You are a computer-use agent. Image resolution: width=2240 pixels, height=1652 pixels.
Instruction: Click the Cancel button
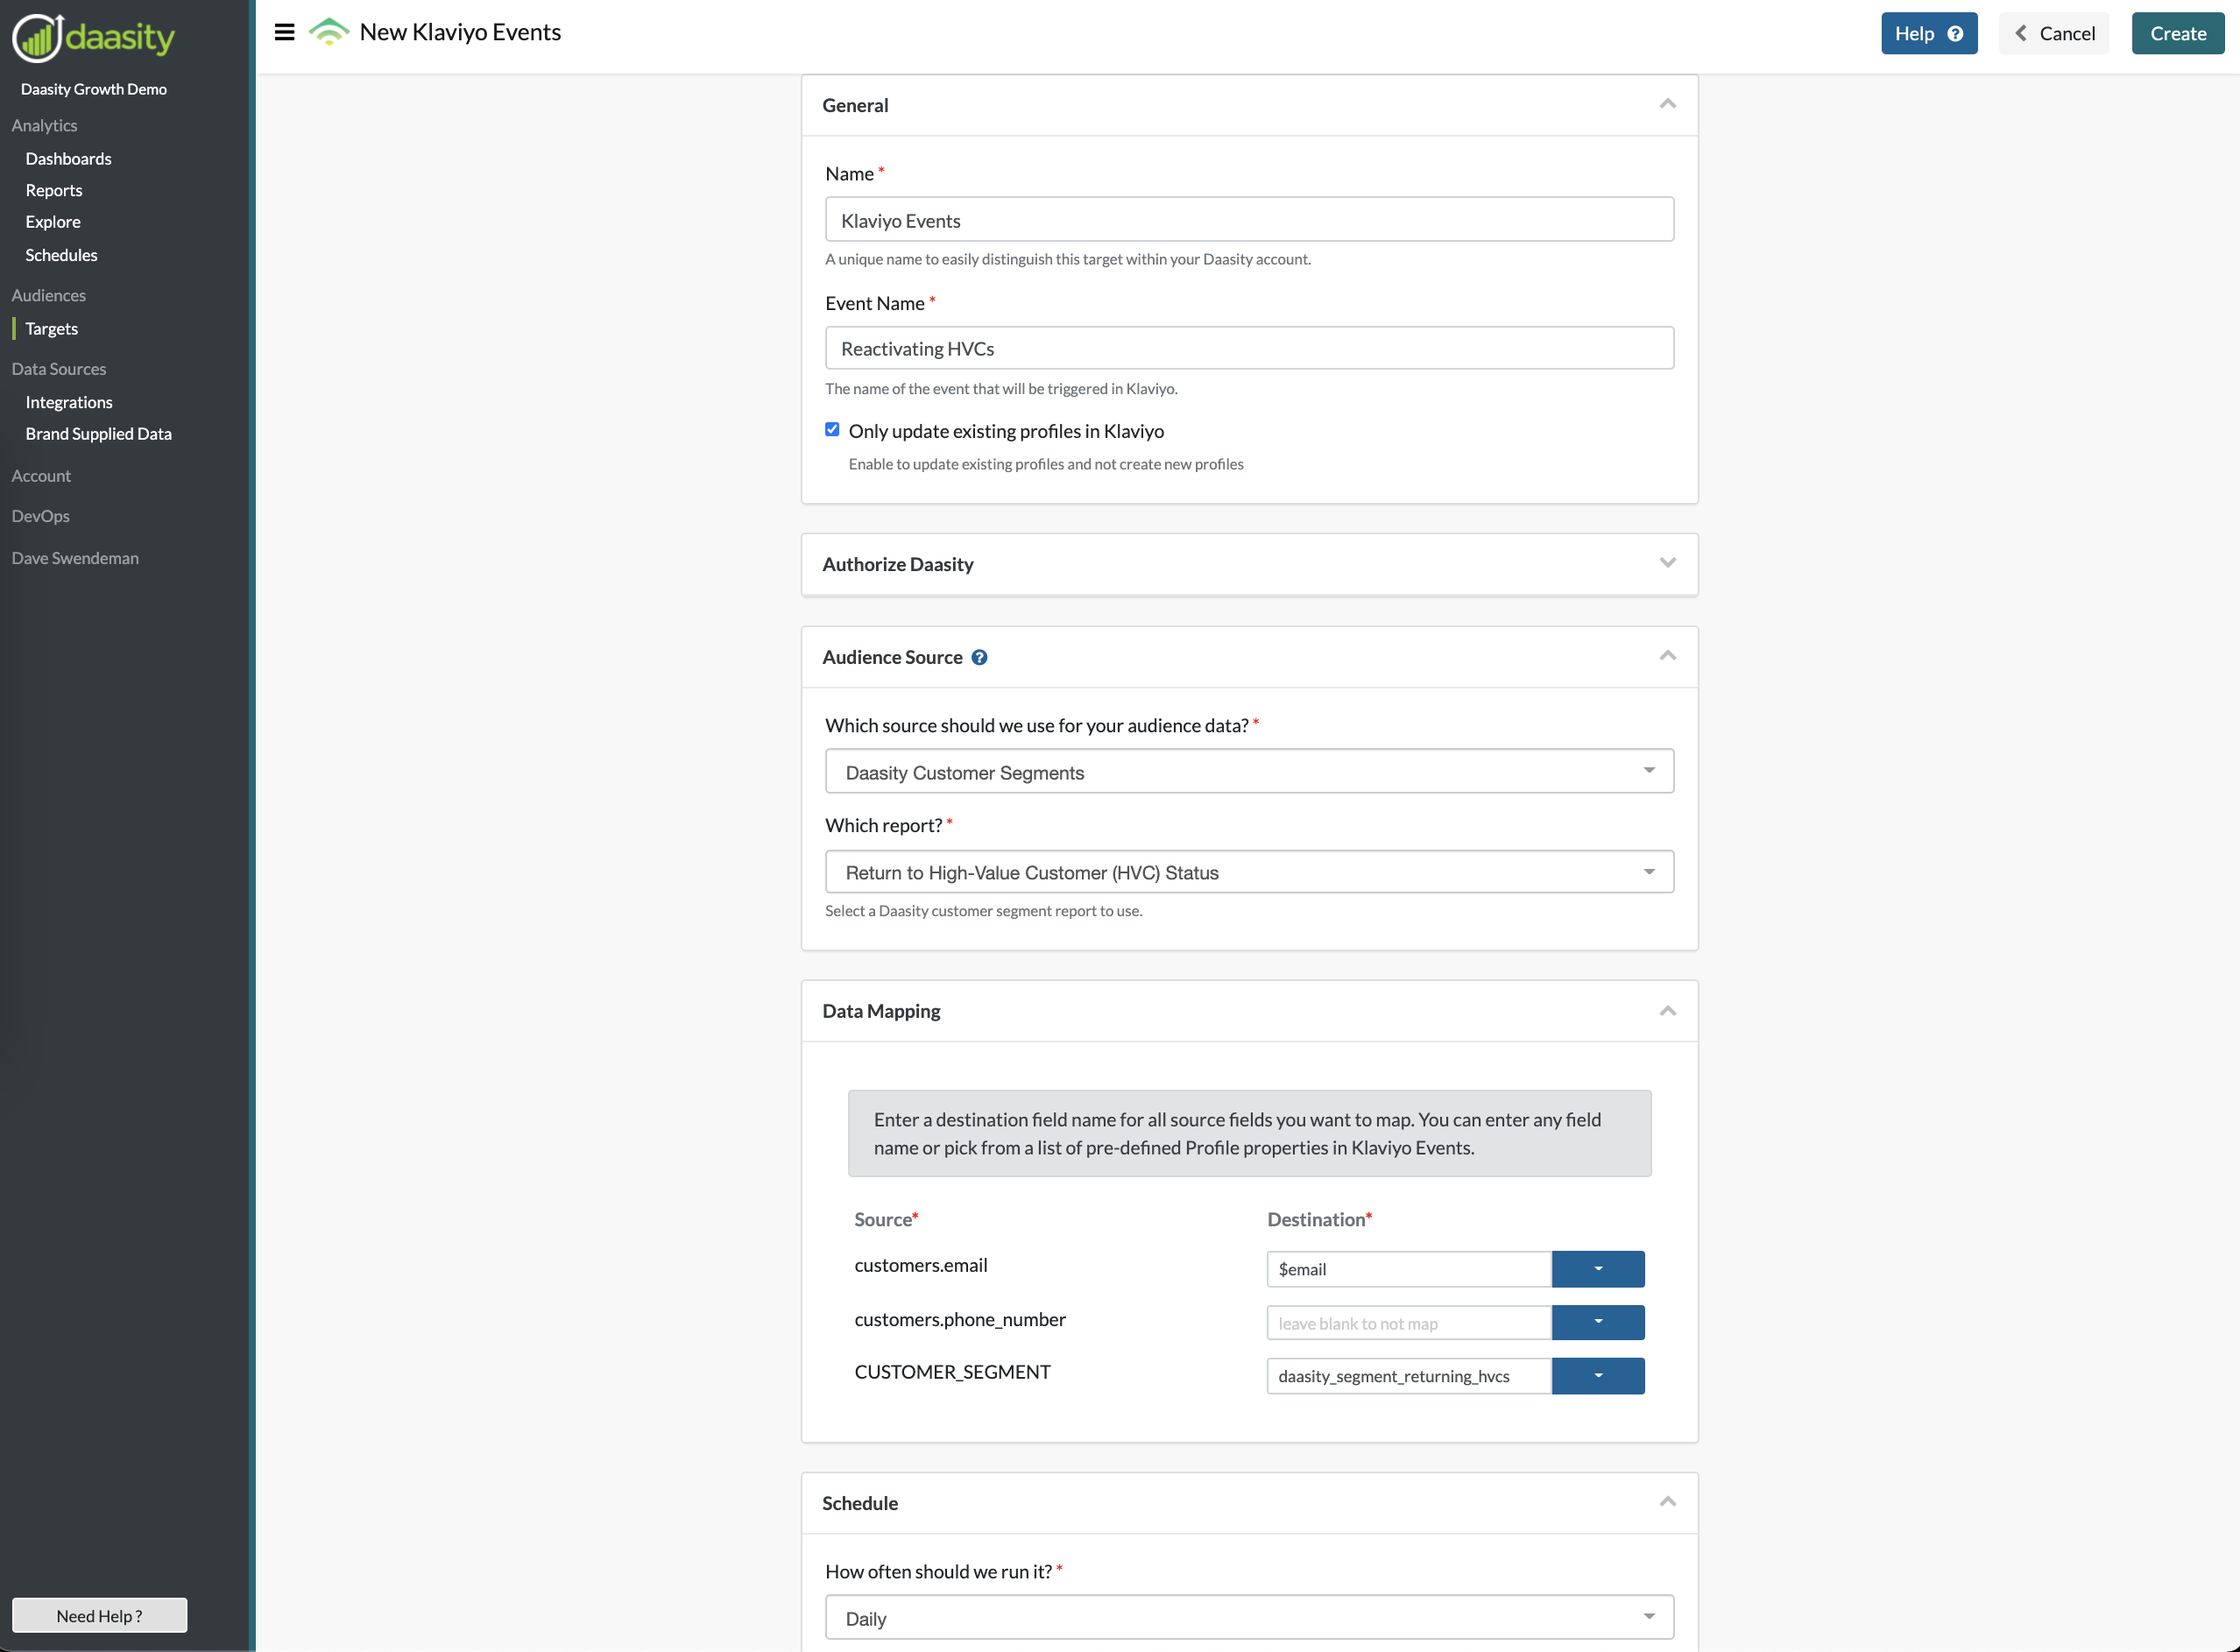[2054, 33]
